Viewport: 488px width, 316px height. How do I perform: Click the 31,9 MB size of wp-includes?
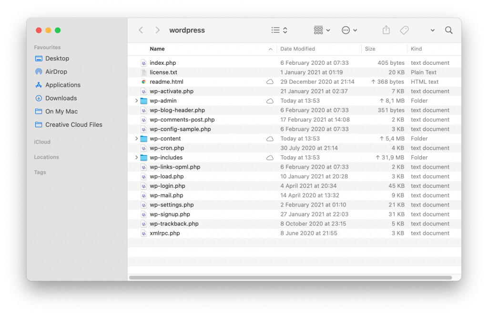pos(390,158)
